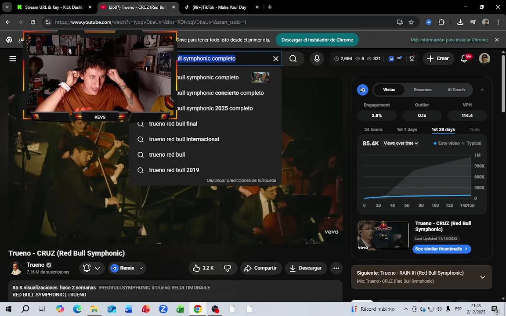
Task: Open Más información para instalar Chrome link
Action: pyautogui.click(x=449, y=40)
